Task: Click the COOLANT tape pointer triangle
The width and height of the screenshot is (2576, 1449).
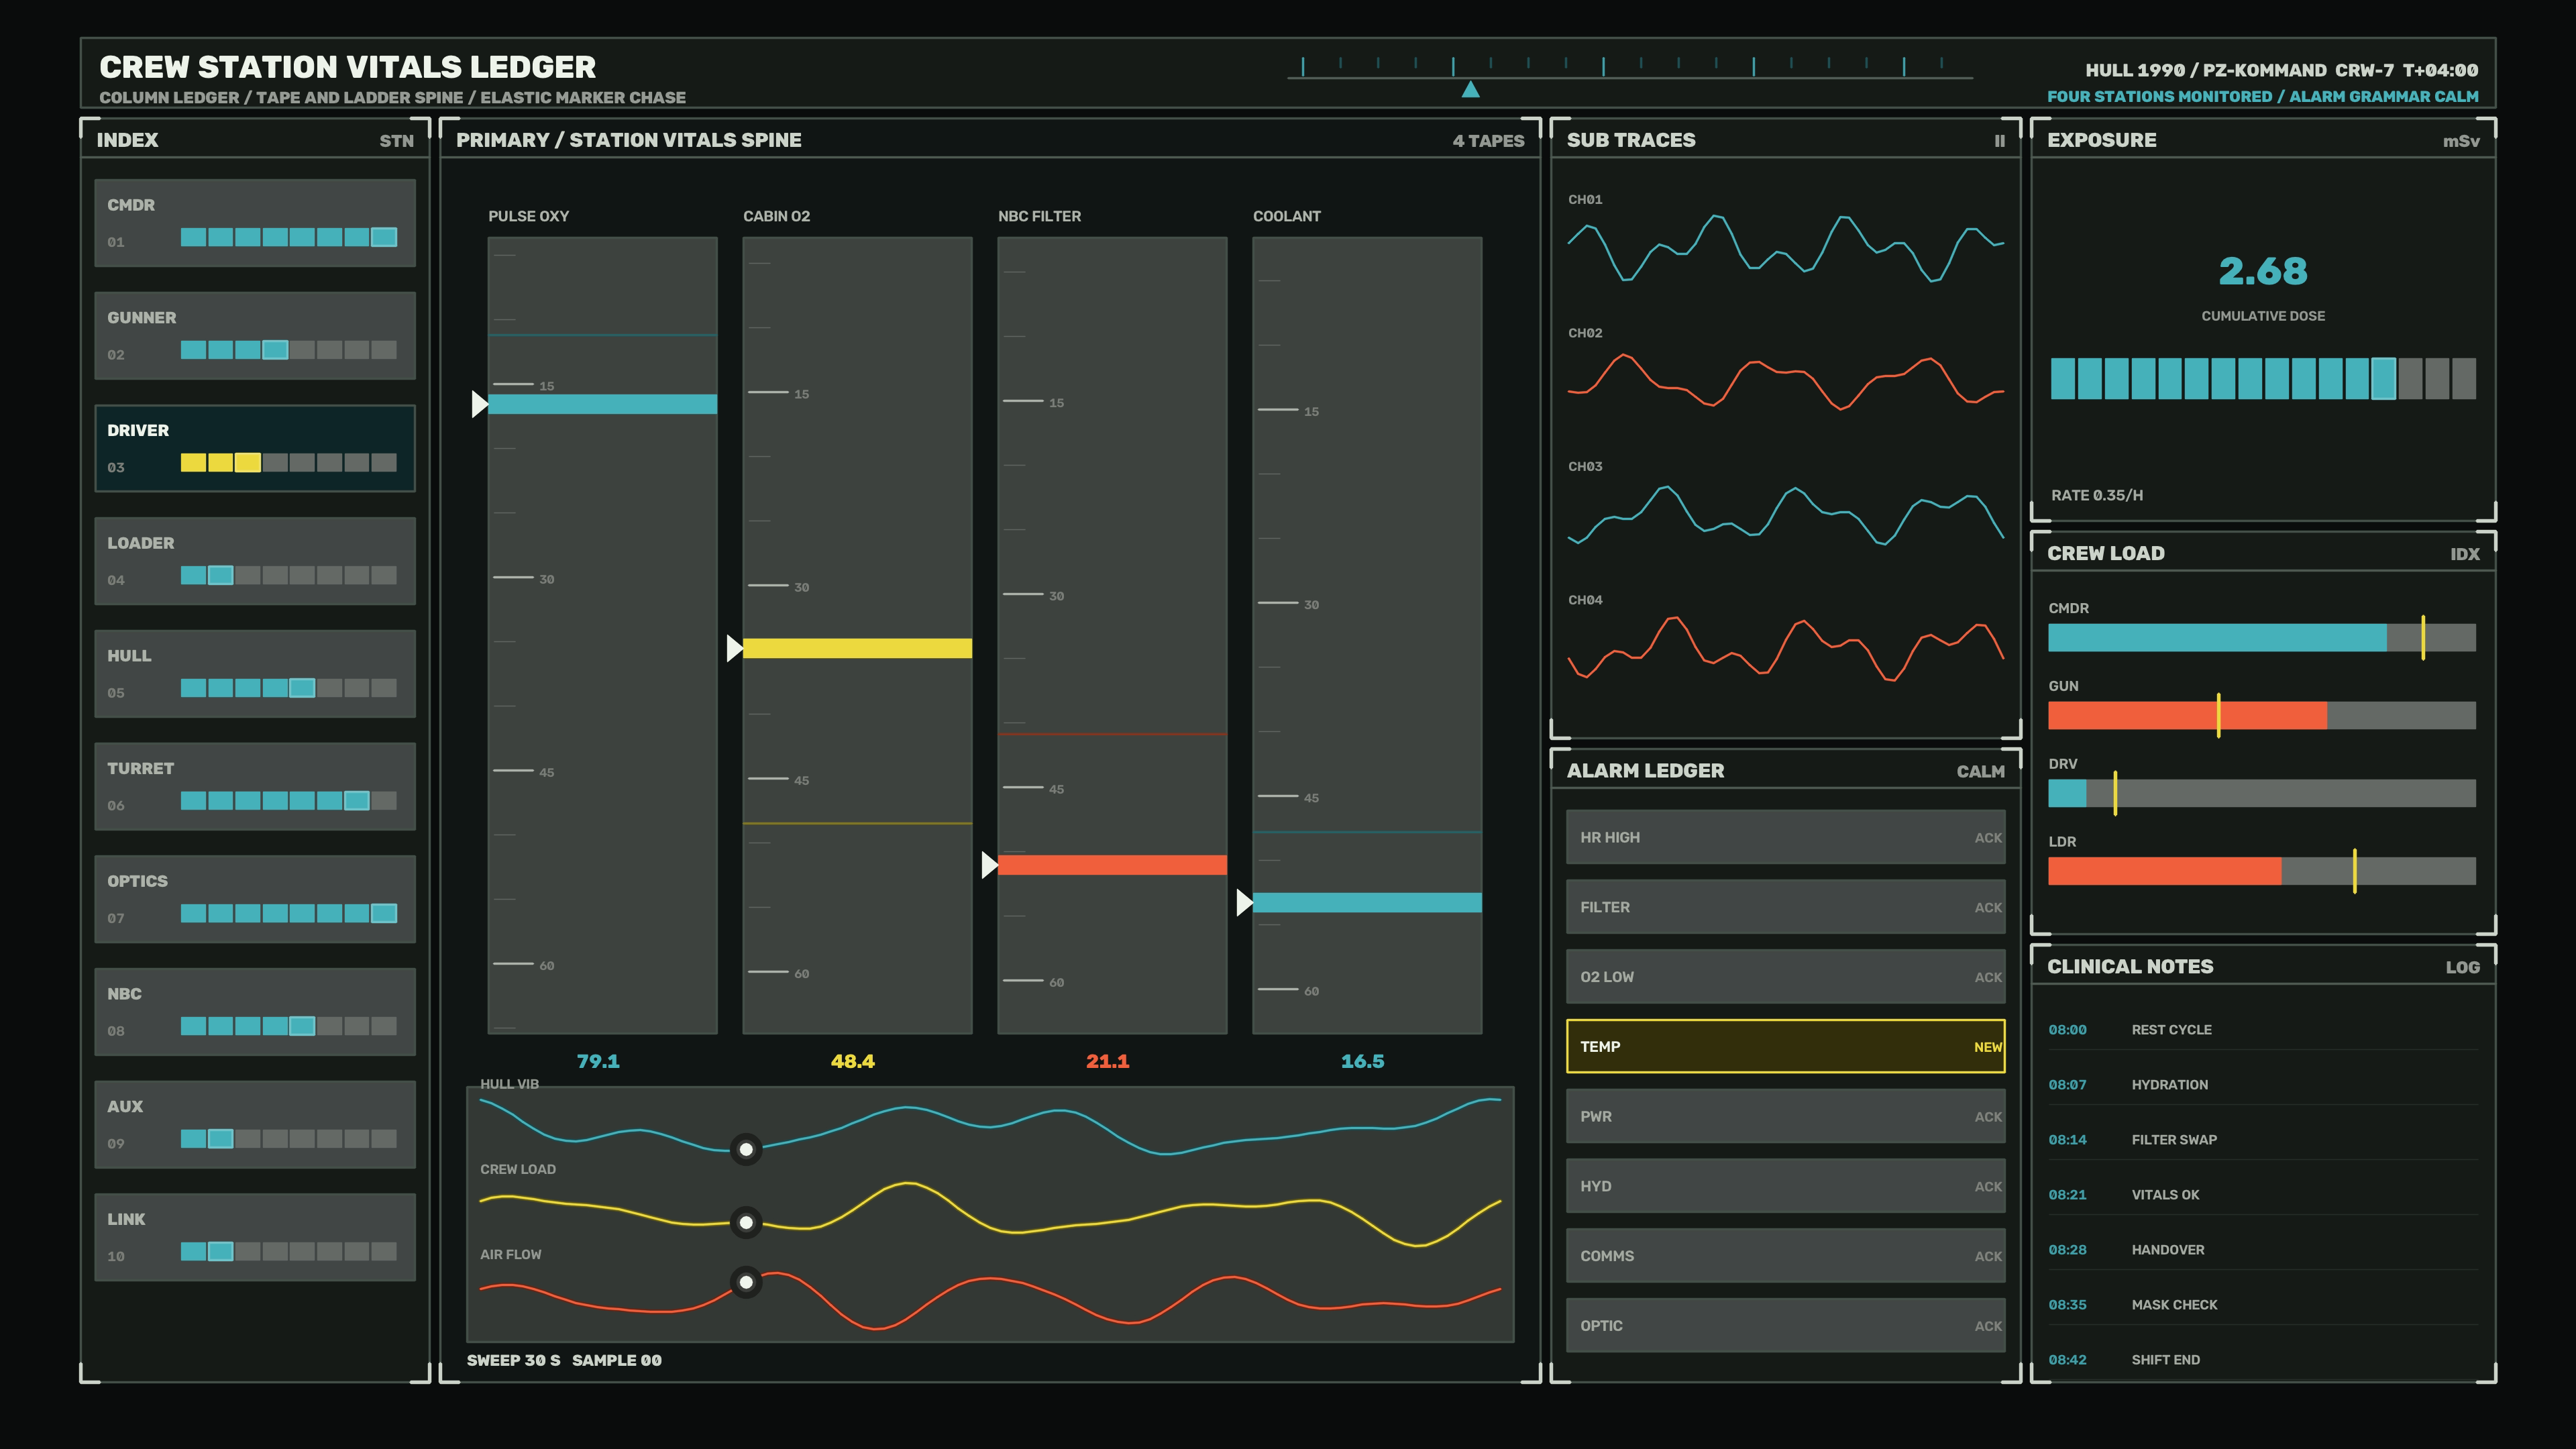Action: pyautogui.click(x=1245, y=903)
